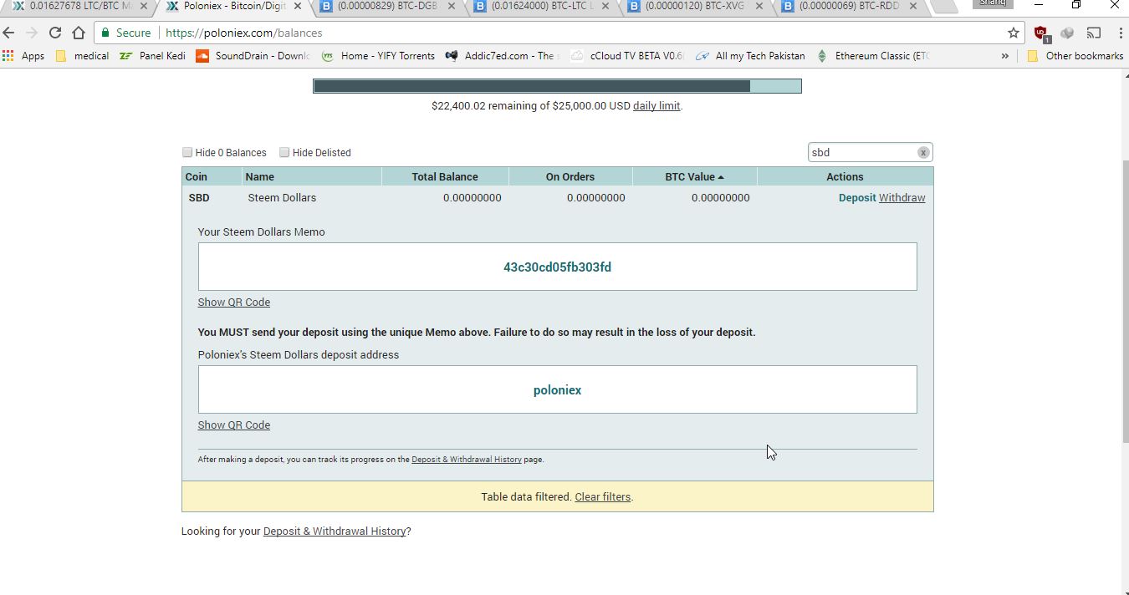
Task: Click the address bar URL
Action: click(x=244, y=33)
